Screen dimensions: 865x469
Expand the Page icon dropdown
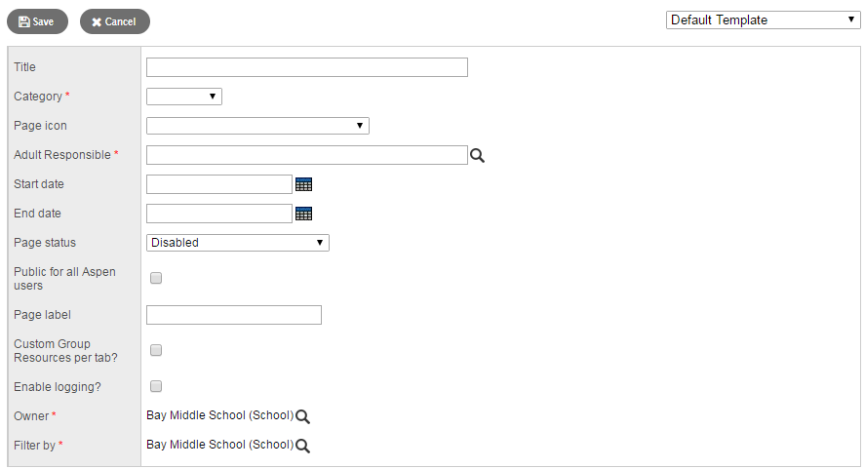[257, 126]
